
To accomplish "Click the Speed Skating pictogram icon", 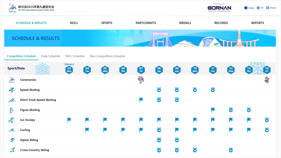I will click(12, 90).
